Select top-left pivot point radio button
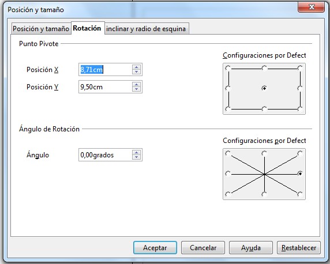This screenshot has height=264, width=330. (x=228, y=68)
